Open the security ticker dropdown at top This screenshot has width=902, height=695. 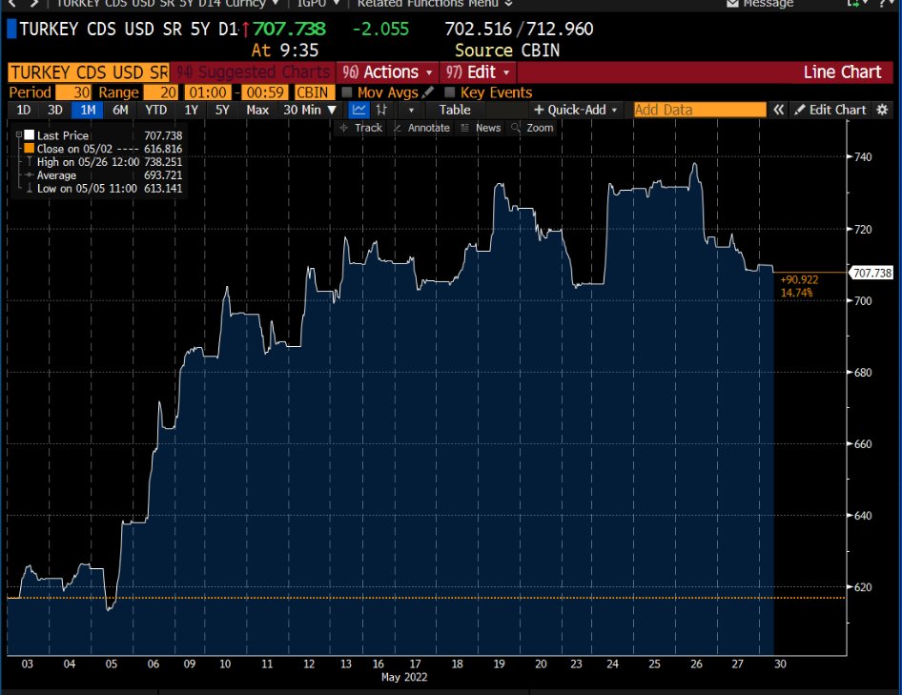pos(168,4)
